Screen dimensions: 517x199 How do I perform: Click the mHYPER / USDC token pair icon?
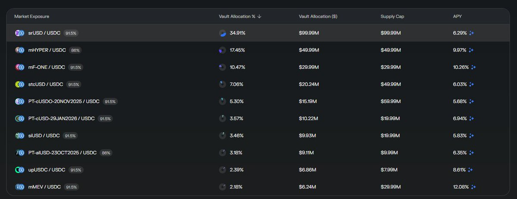[19, 50]
